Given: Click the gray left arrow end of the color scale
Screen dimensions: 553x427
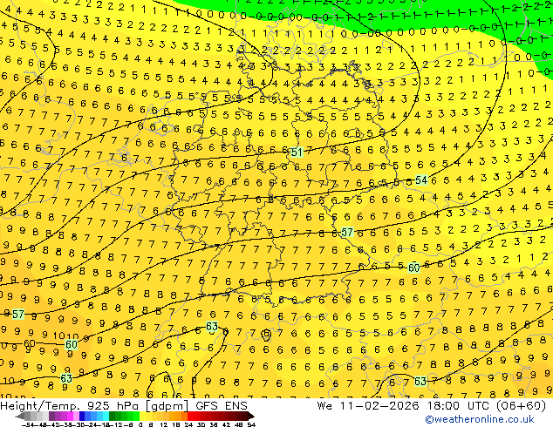Looking at the screenshot, I should pyautogui.click(x=20, y=417).
